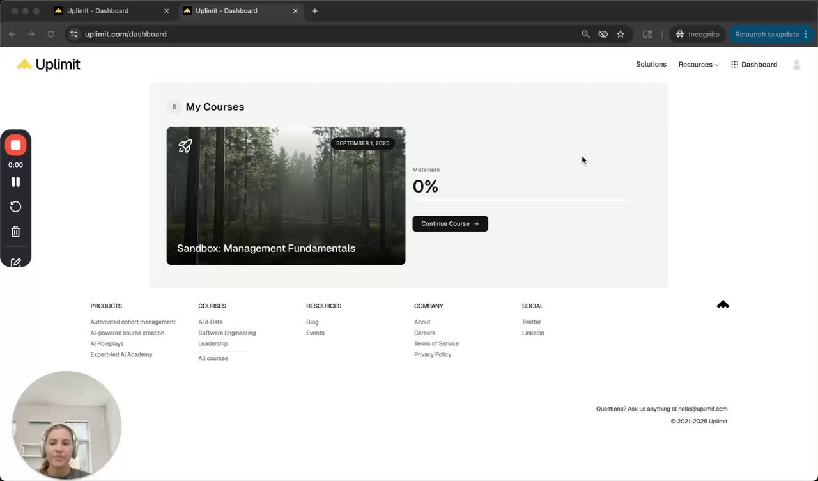Click the tab search icon left of Incognito

pos(647,35)
